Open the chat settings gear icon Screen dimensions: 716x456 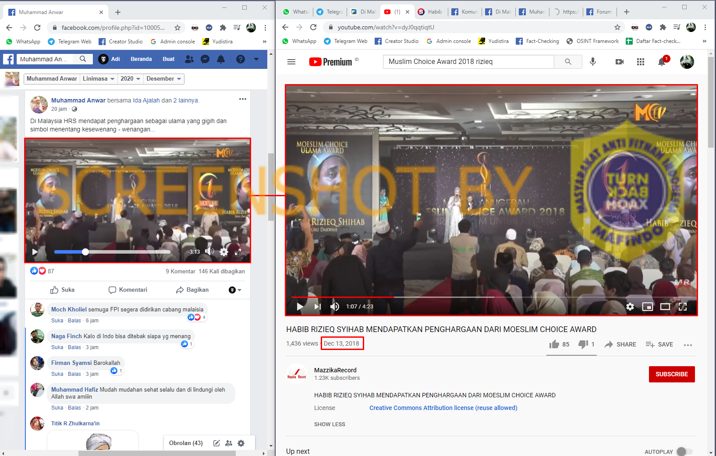click(x=241, y=443)
